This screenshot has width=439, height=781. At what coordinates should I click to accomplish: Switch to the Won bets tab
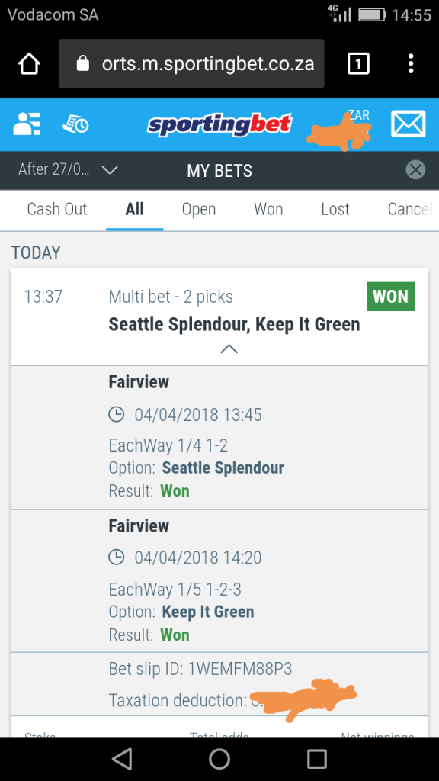(268, 209)
